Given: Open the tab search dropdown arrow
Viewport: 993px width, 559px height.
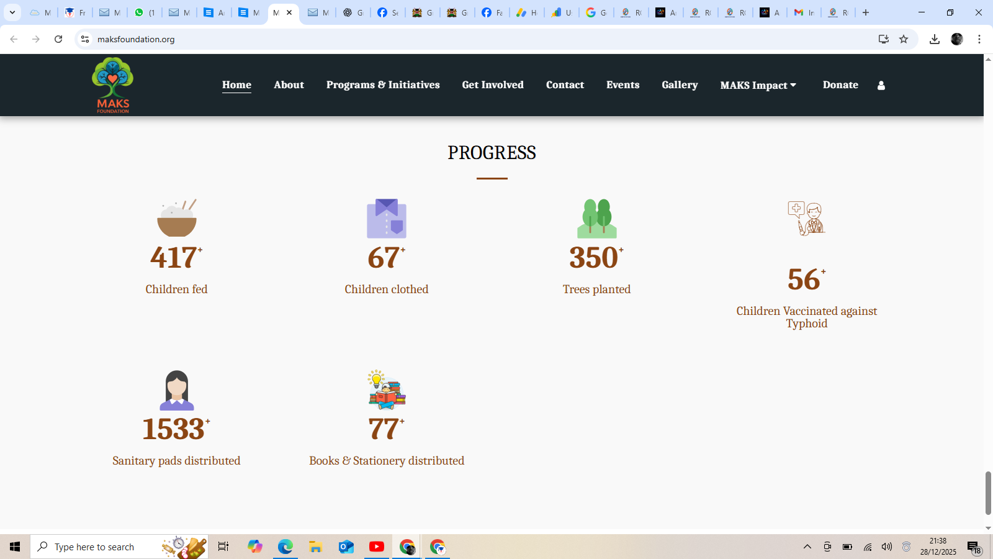Looking at the screenshot, I should point(12,12).
